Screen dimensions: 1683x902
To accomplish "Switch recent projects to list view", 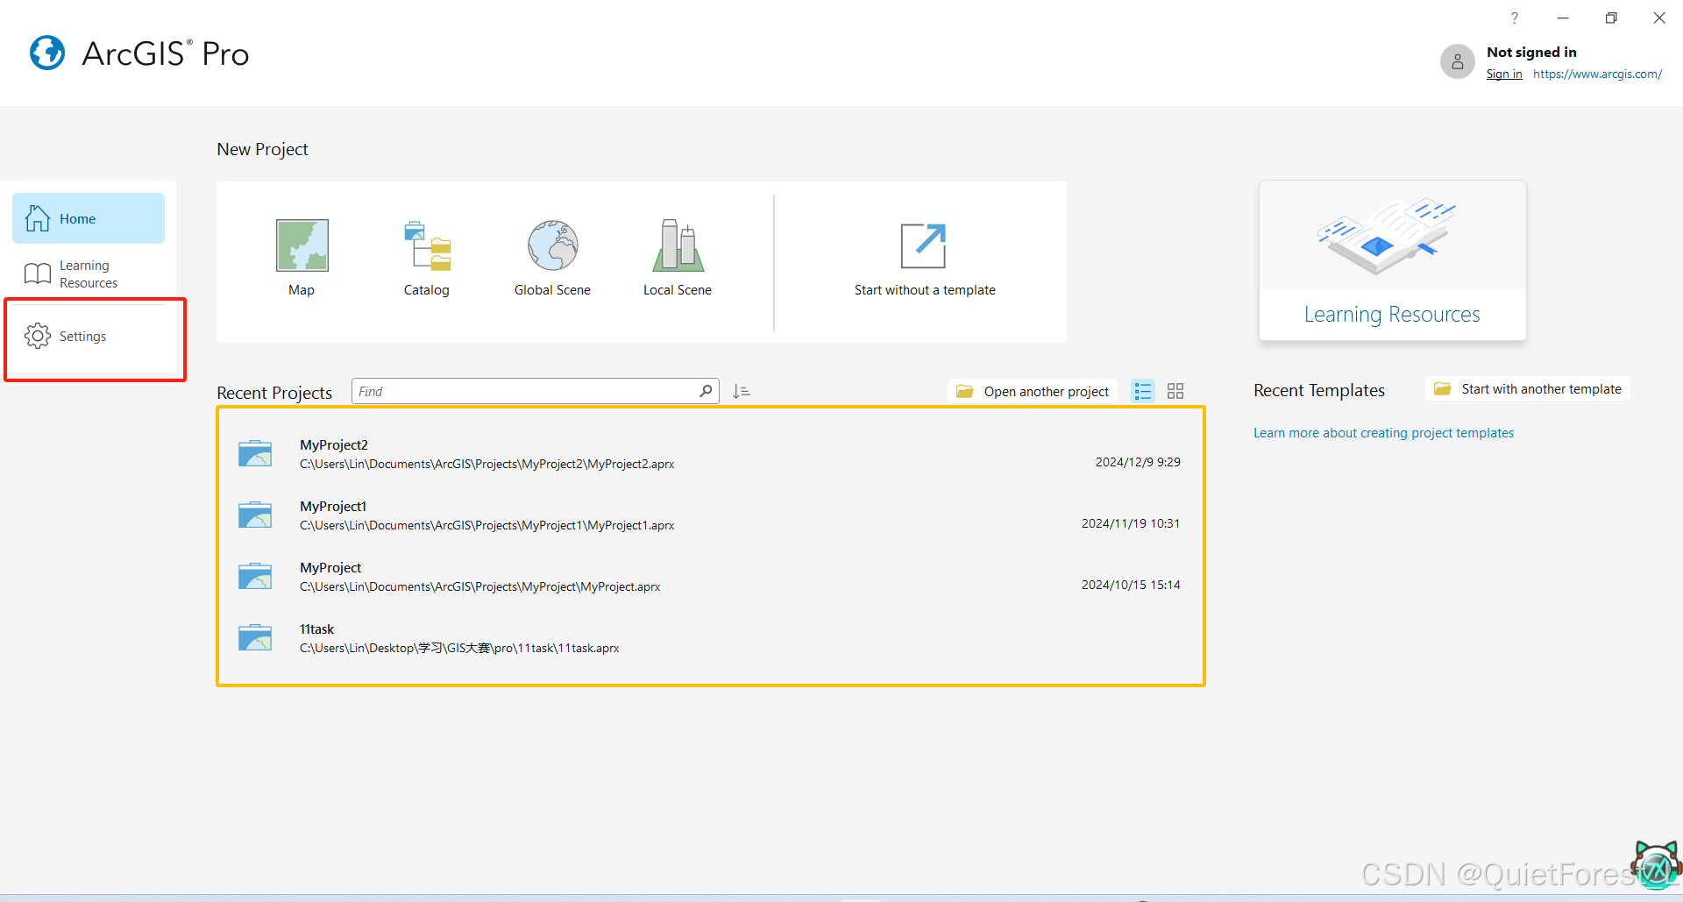I will pyautogui.click(x=1143, y=391).
